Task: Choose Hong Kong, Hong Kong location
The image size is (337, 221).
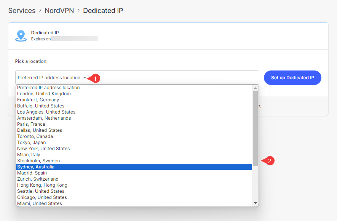Action: click(42, 185)
